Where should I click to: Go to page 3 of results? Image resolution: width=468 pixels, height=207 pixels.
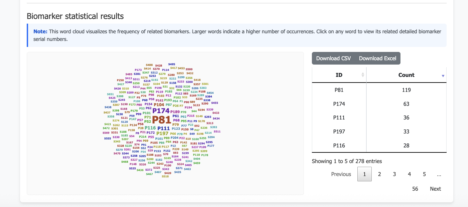[394, 174]
